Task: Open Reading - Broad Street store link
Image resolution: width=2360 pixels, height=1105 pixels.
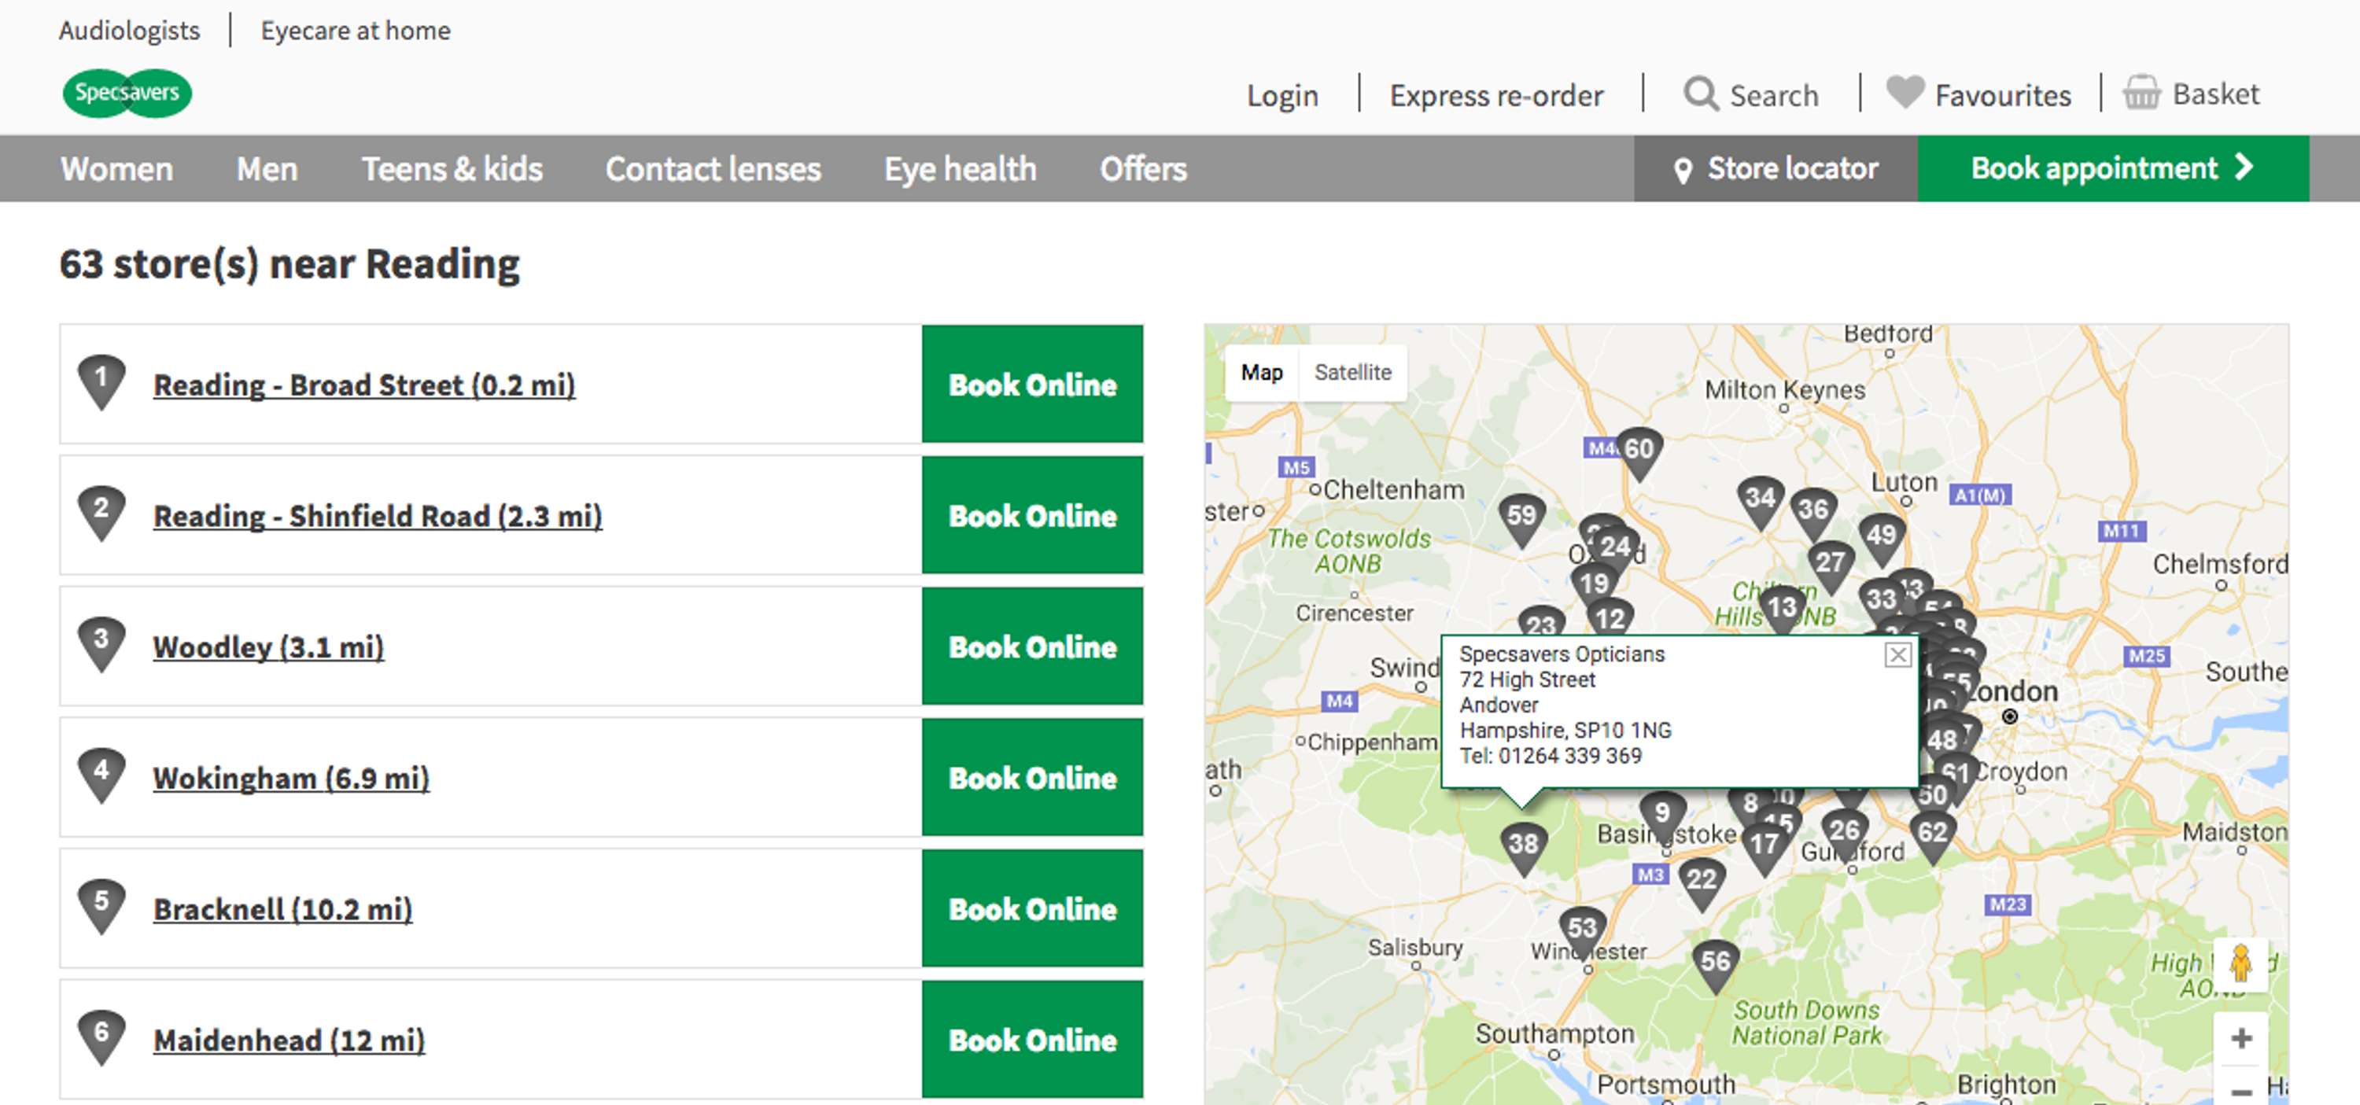Action: click(x=363, y=385)
